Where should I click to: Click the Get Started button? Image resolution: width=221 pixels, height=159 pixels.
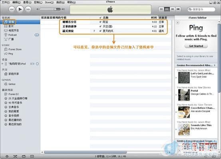pos(196,46)
